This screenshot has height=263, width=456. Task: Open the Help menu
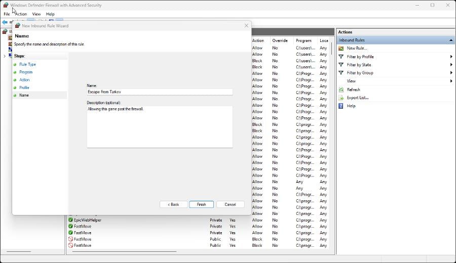[x=50, y=14]
